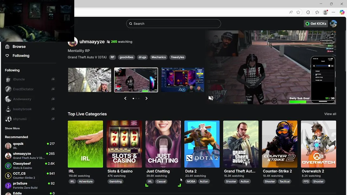
Task: Add page to favorites star icon
Action: (x=298, y=12)
